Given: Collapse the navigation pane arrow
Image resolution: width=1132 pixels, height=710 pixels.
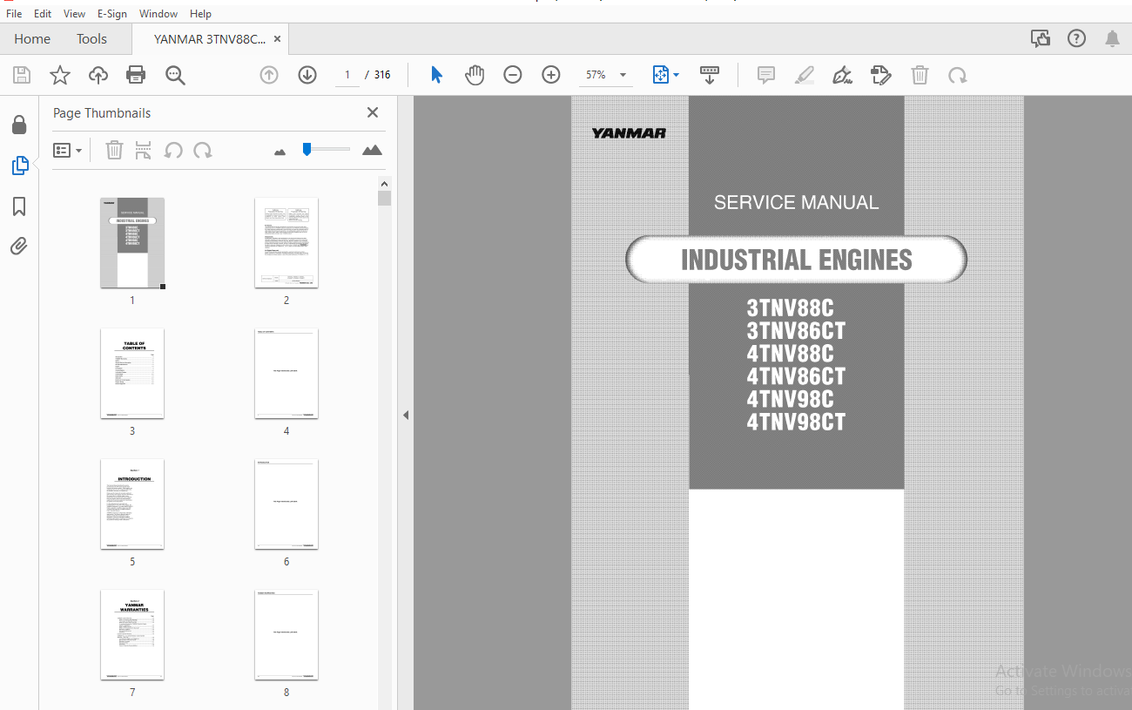Looking at the screenshot, I should click(x=405, y=416).
